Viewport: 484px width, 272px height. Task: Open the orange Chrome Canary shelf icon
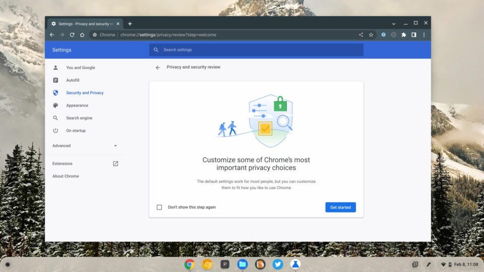click(x=207, y=264)
